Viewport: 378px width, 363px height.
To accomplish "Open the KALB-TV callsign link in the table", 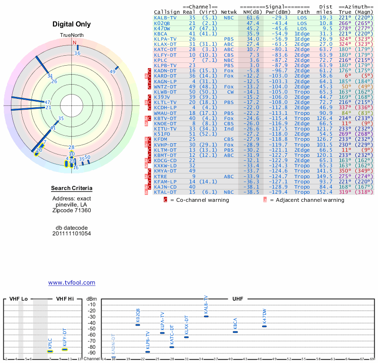I will tap(165, 17).
